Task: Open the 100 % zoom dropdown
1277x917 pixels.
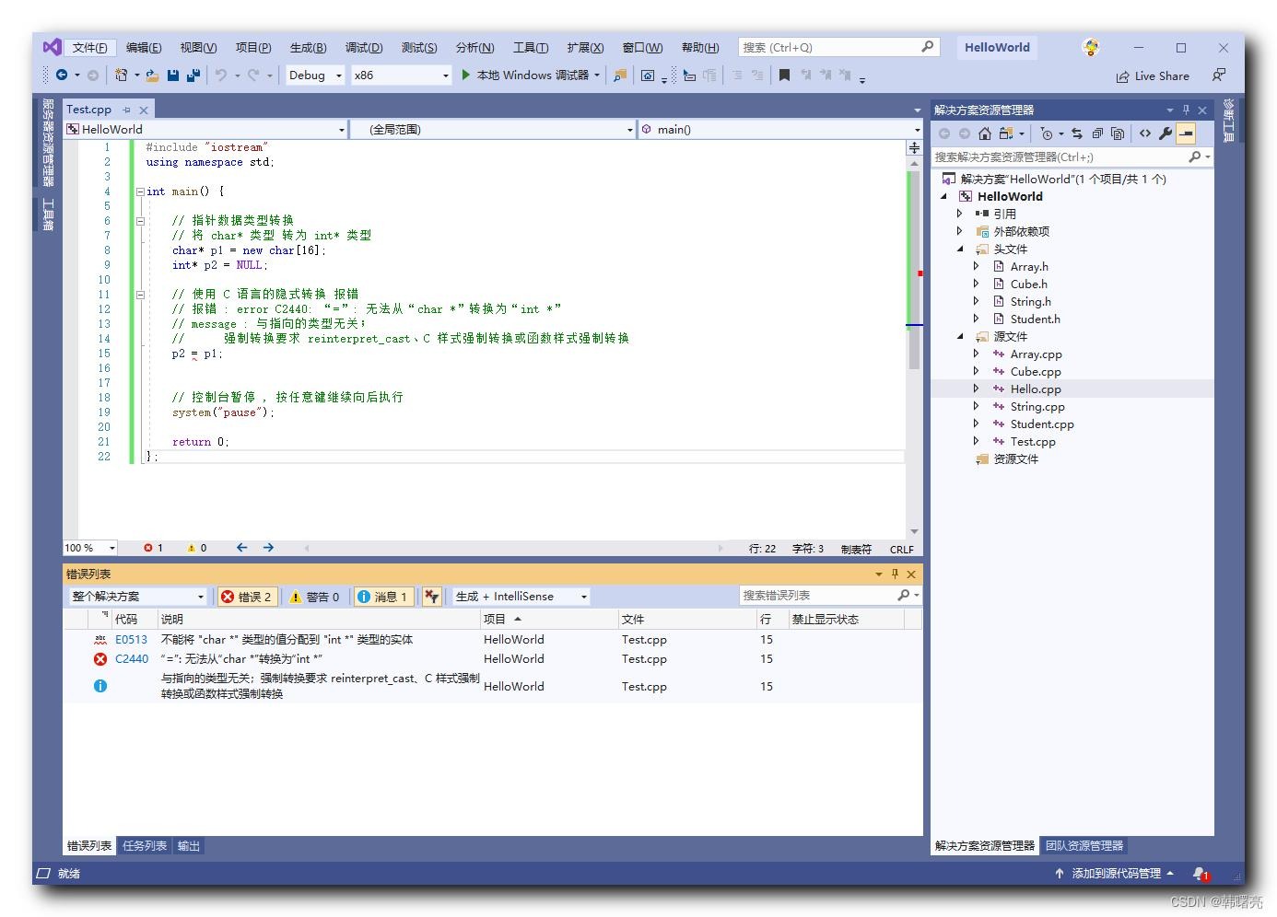Action: point(89,548)
